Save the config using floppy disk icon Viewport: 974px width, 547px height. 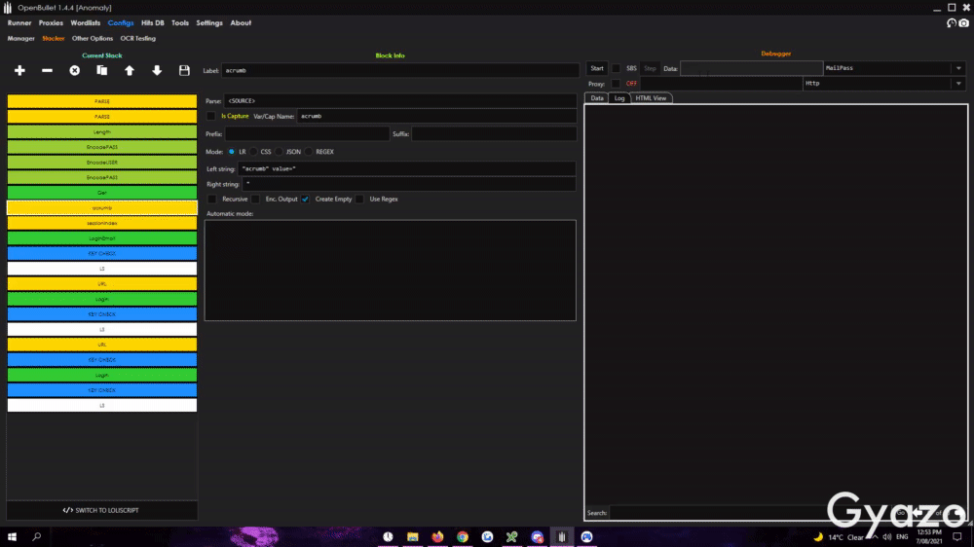point(184,71)
